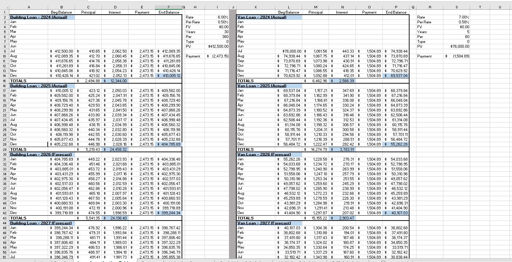The image size is (512, 262).
Task: Select the column F header
Action: click(x=169, y=7)
